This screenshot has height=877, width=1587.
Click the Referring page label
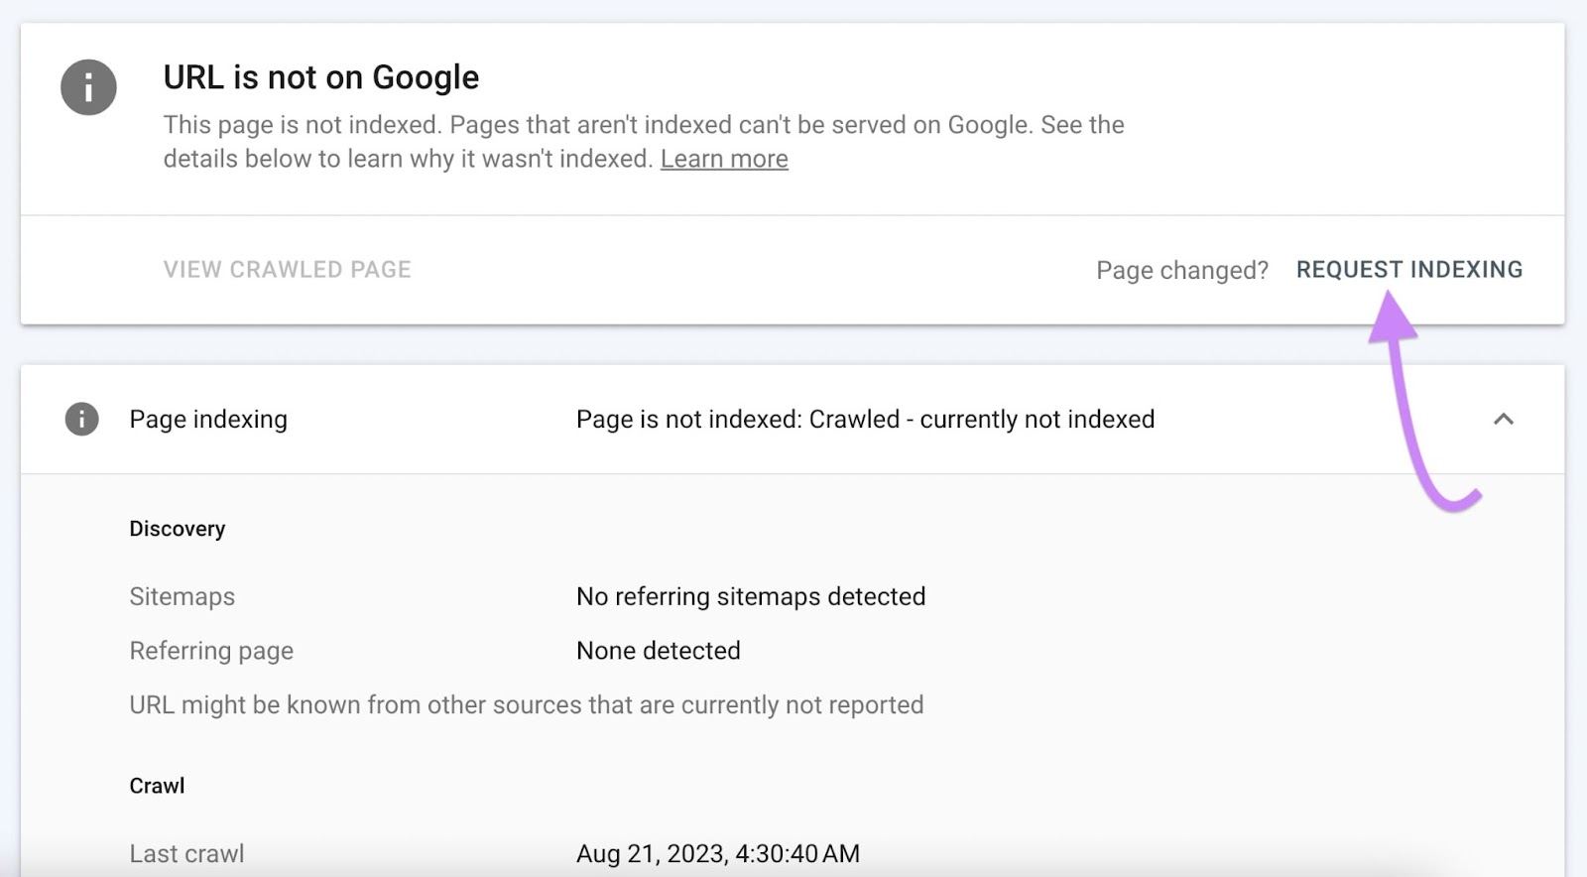point(211,651)
